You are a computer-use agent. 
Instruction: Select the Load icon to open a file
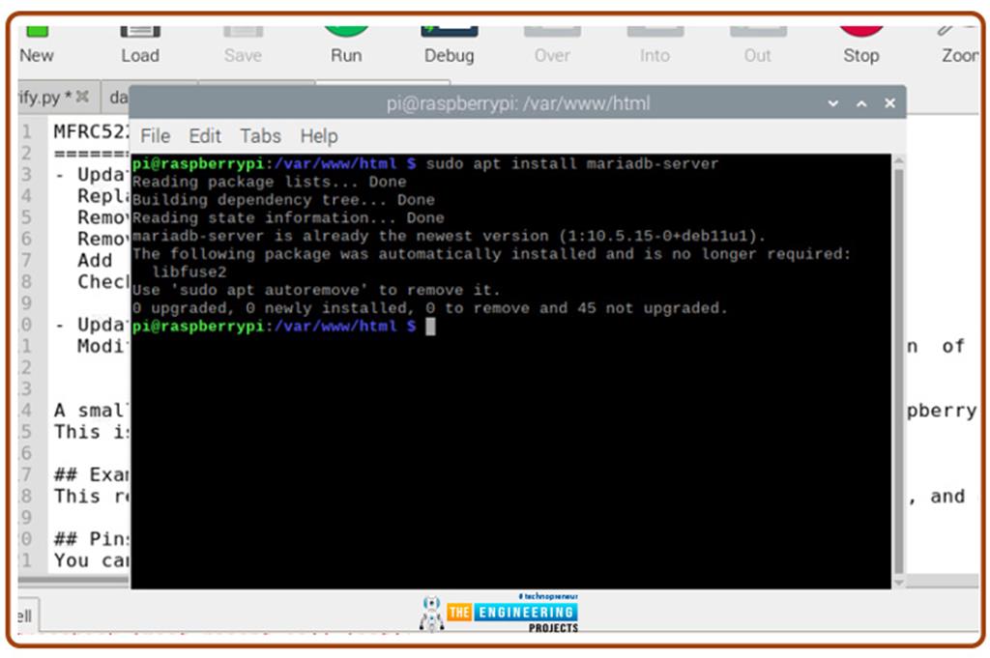point(140,33)
